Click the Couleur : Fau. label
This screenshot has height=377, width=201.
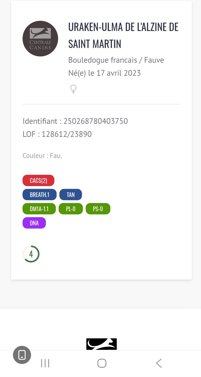click(x=42, y=156)
